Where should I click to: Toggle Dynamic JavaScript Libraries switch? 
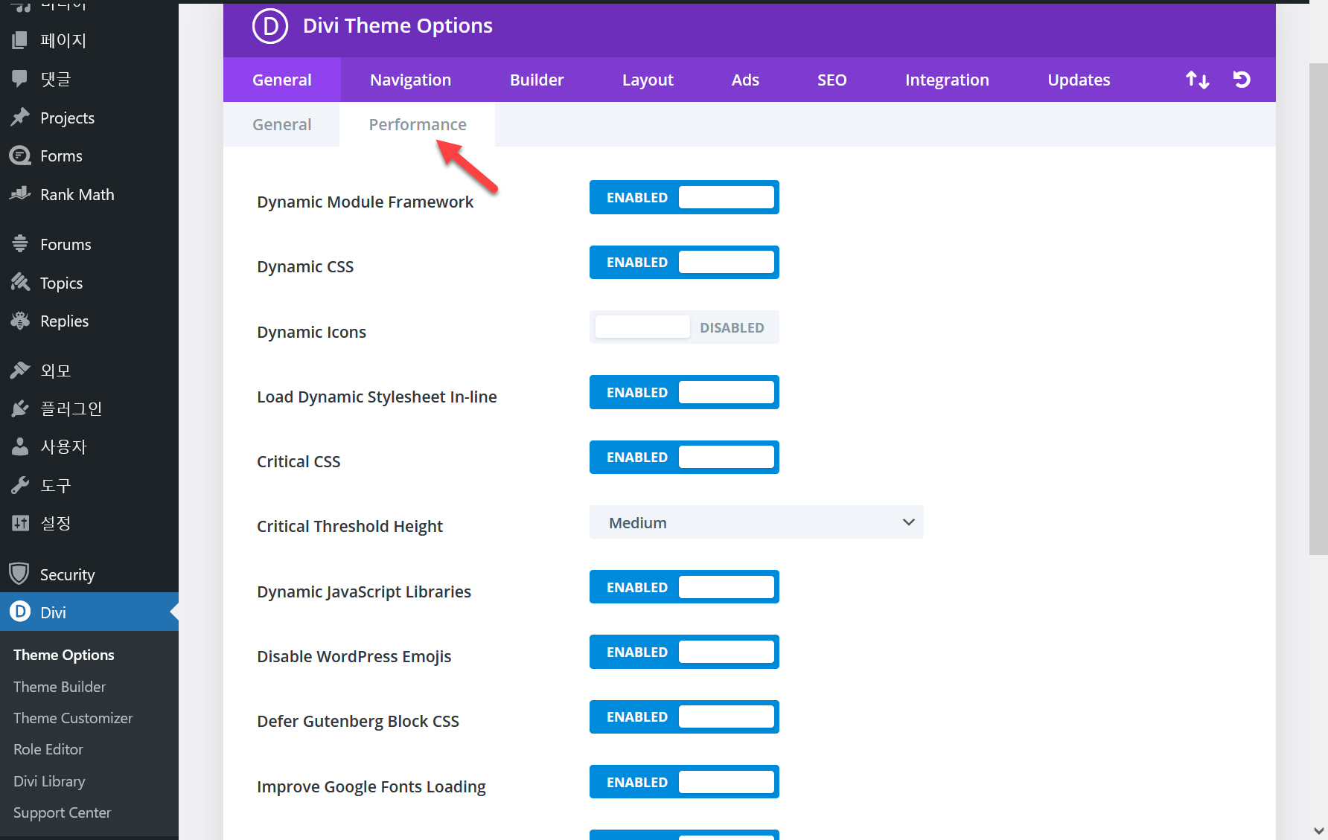point(684,587)
